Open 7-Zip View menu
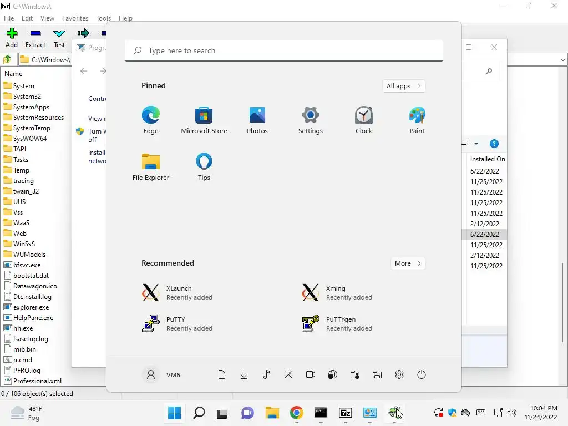Screen dimensions: 568x426 (x=47, y=18)
